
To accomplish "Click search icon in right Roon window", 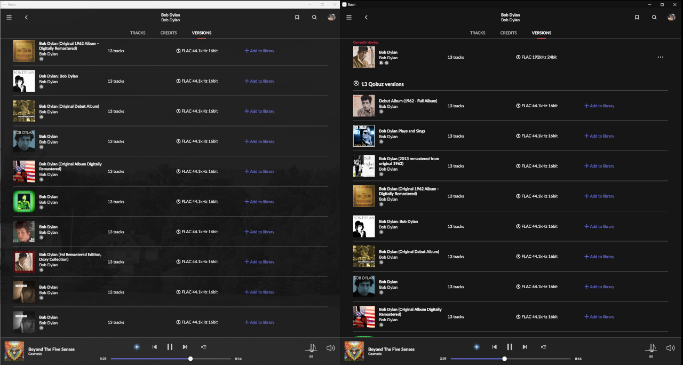I will coord(654,17).
